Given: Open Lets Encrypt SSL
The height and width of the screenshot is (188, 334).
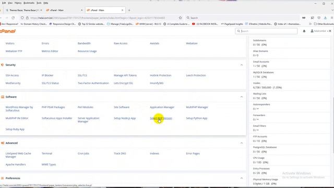Looking at the screenshot, I should pyautogui.click(x=123, y=83).
